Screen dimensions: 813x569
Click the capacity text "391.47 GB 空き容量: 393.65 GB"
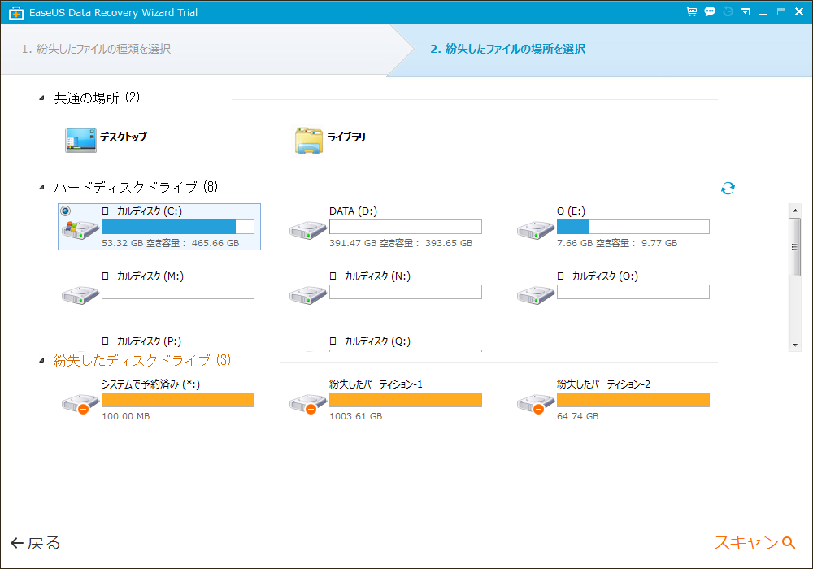click(401, 243)
